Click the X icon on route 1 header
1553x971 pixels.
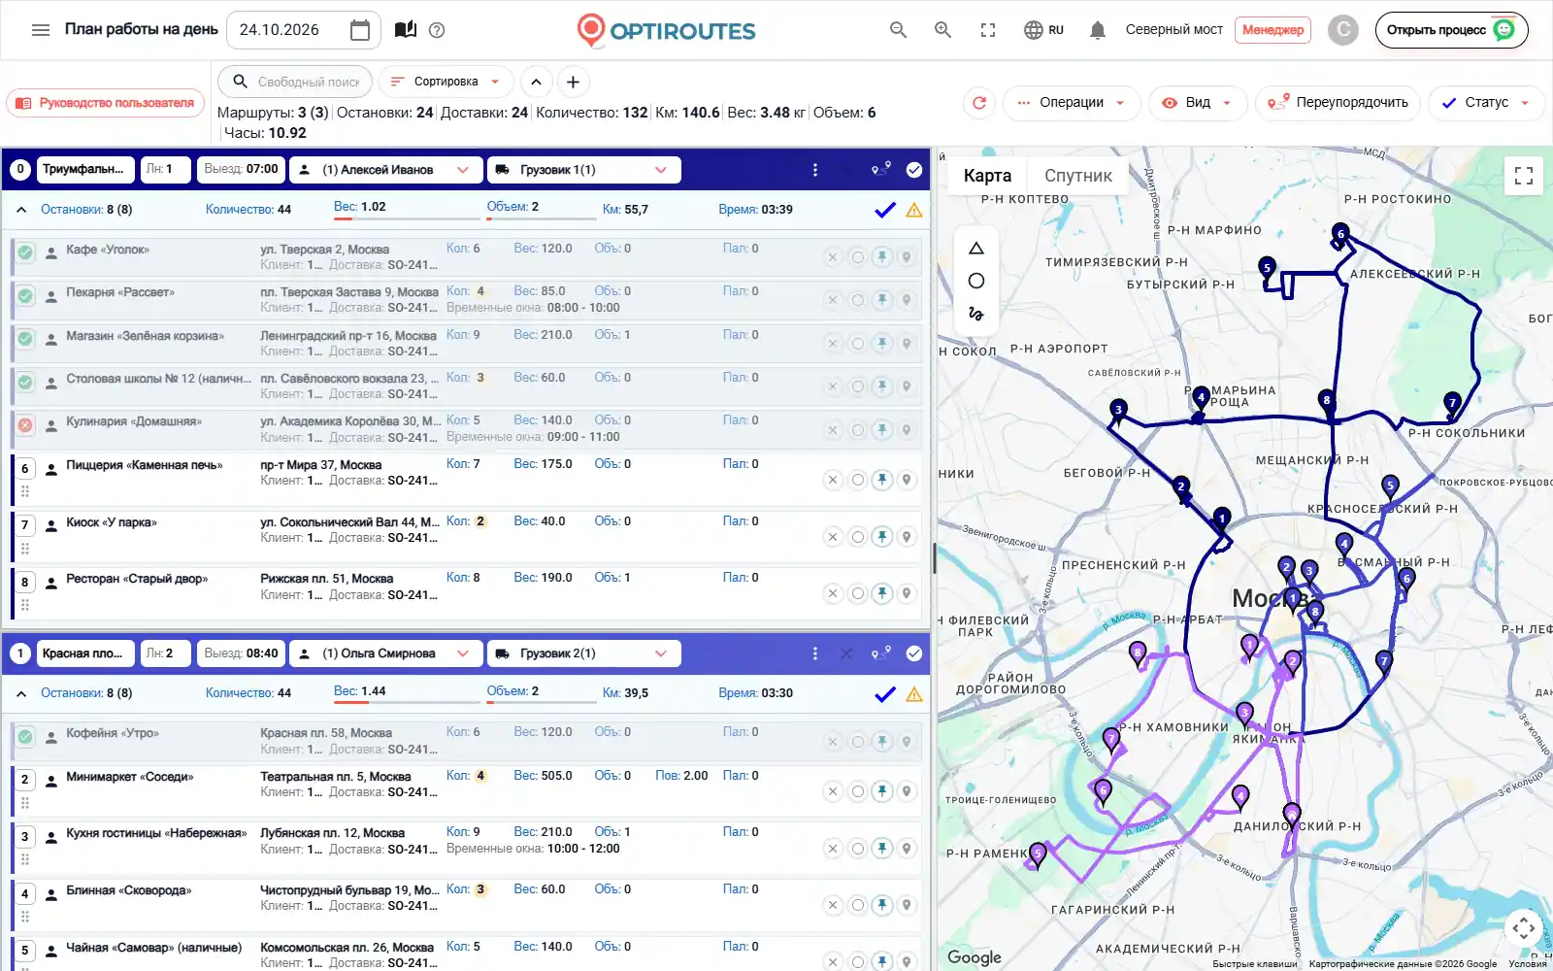tap(846, 653)
